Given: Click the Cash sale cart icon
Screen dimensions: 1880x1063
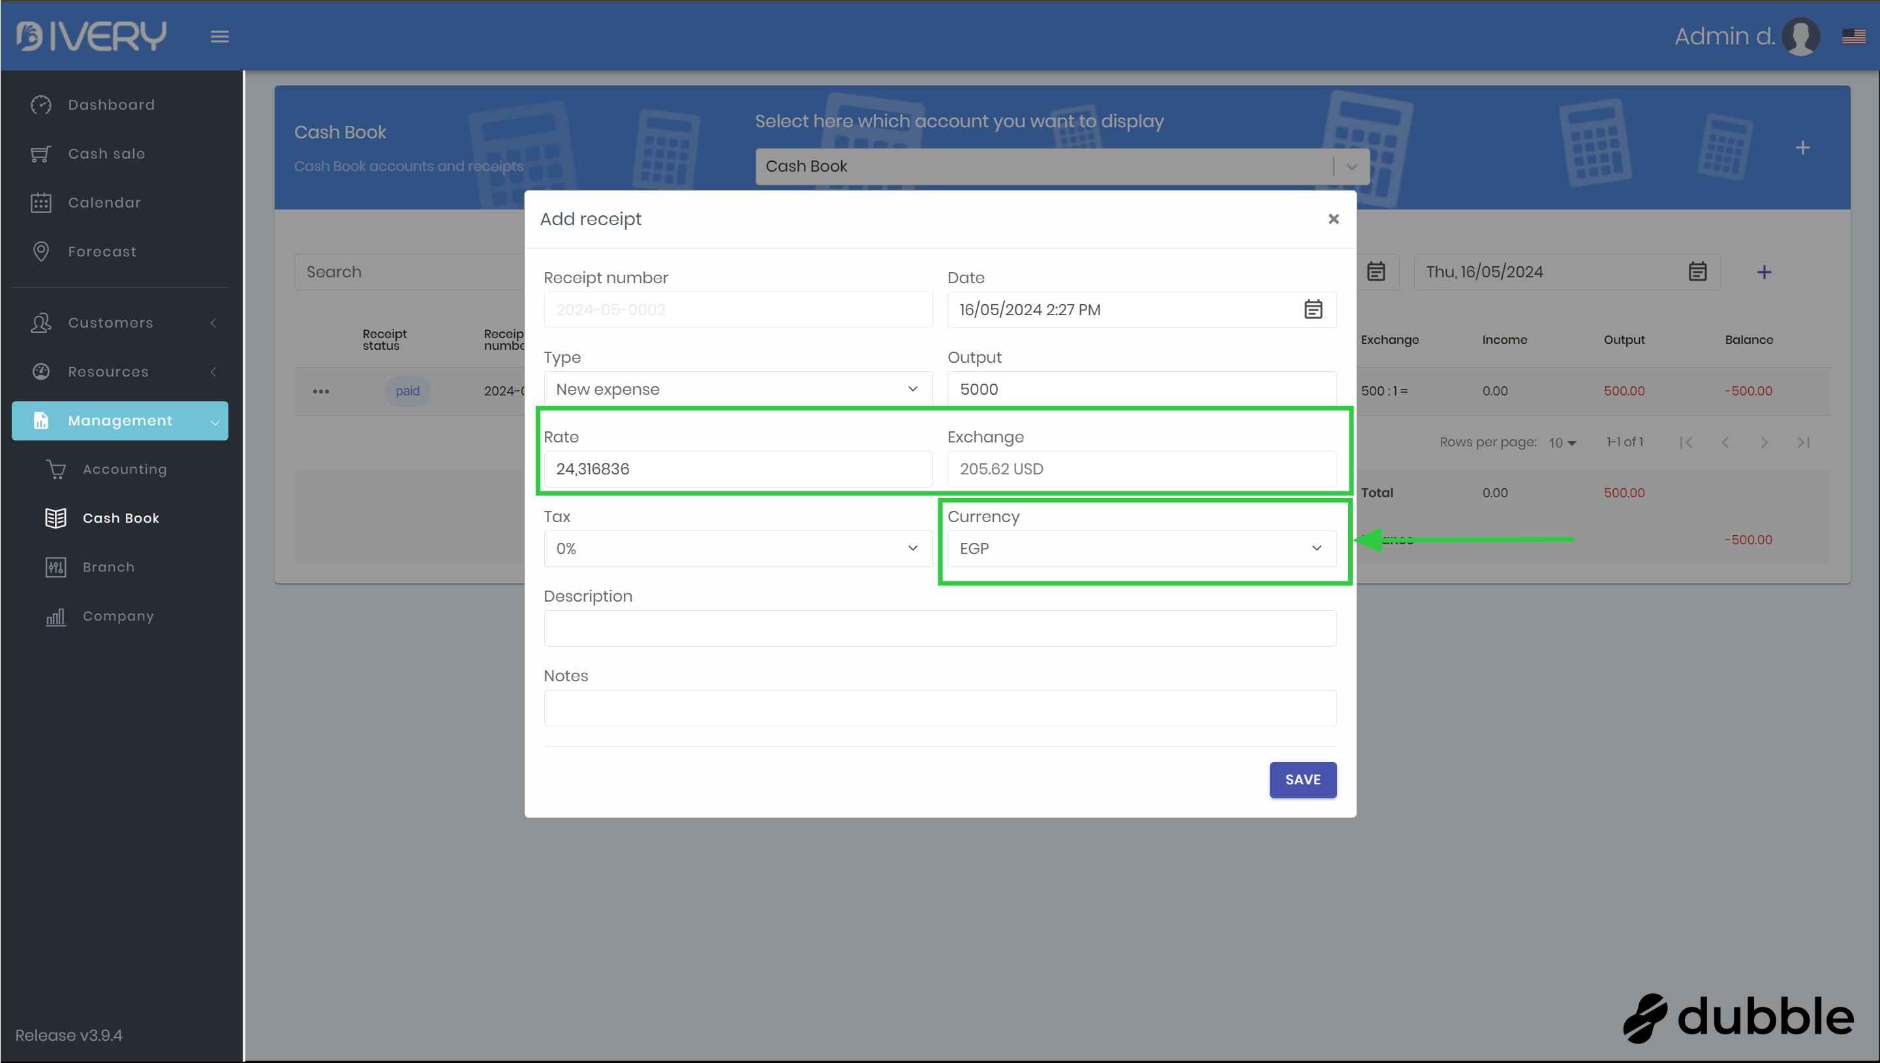Looking at the screenshot, I should pyautogui.click(x=41, y=154).
